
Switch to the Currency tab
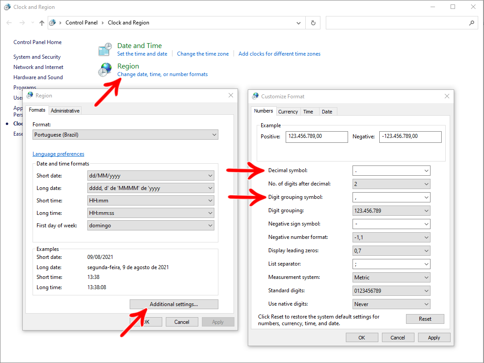pos(288,112)
